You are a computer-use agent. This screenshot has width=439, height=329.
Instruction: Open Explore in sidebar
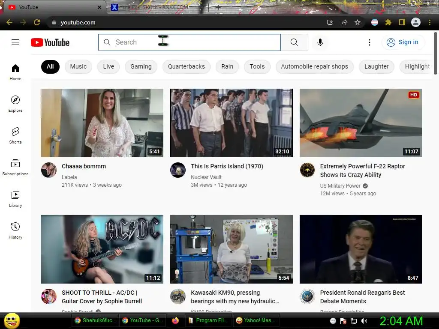(15, 104)
